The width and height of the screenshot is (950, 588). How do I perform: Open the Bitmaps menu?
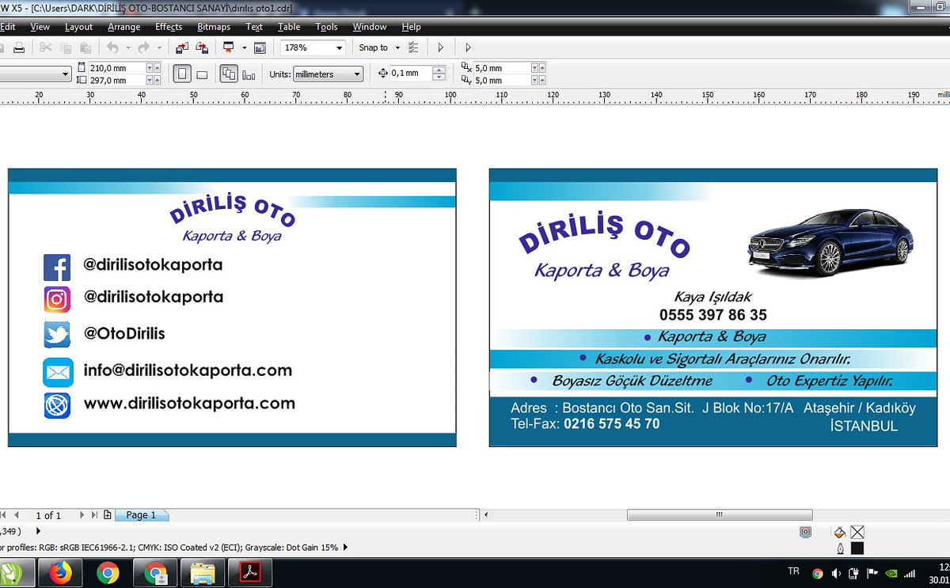point(214,26)
